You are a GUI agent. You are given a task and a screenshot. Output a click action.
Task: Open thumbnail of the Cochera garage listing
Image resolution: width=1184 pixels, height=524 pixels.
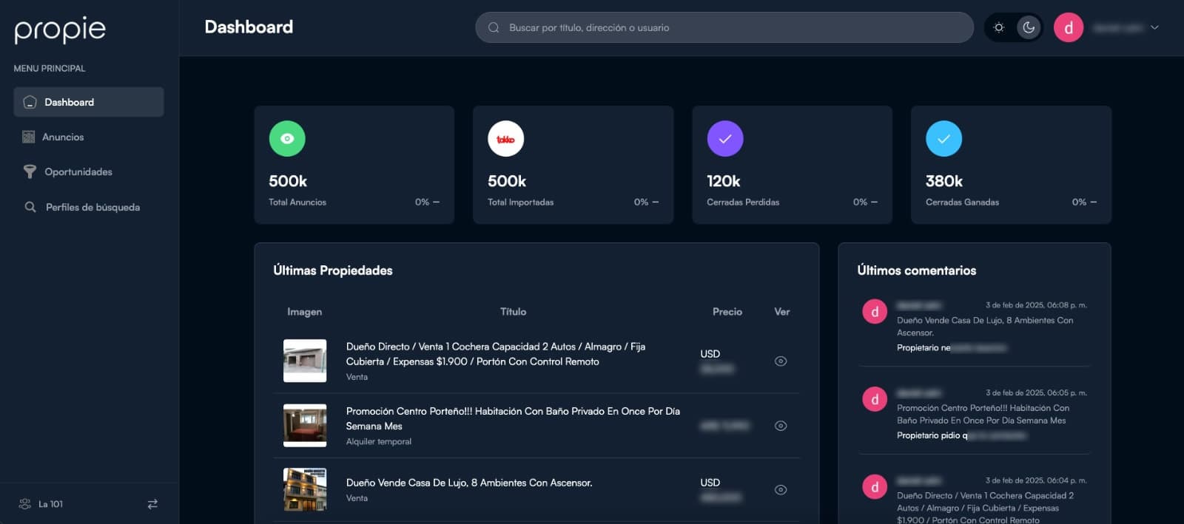[305, 361]
